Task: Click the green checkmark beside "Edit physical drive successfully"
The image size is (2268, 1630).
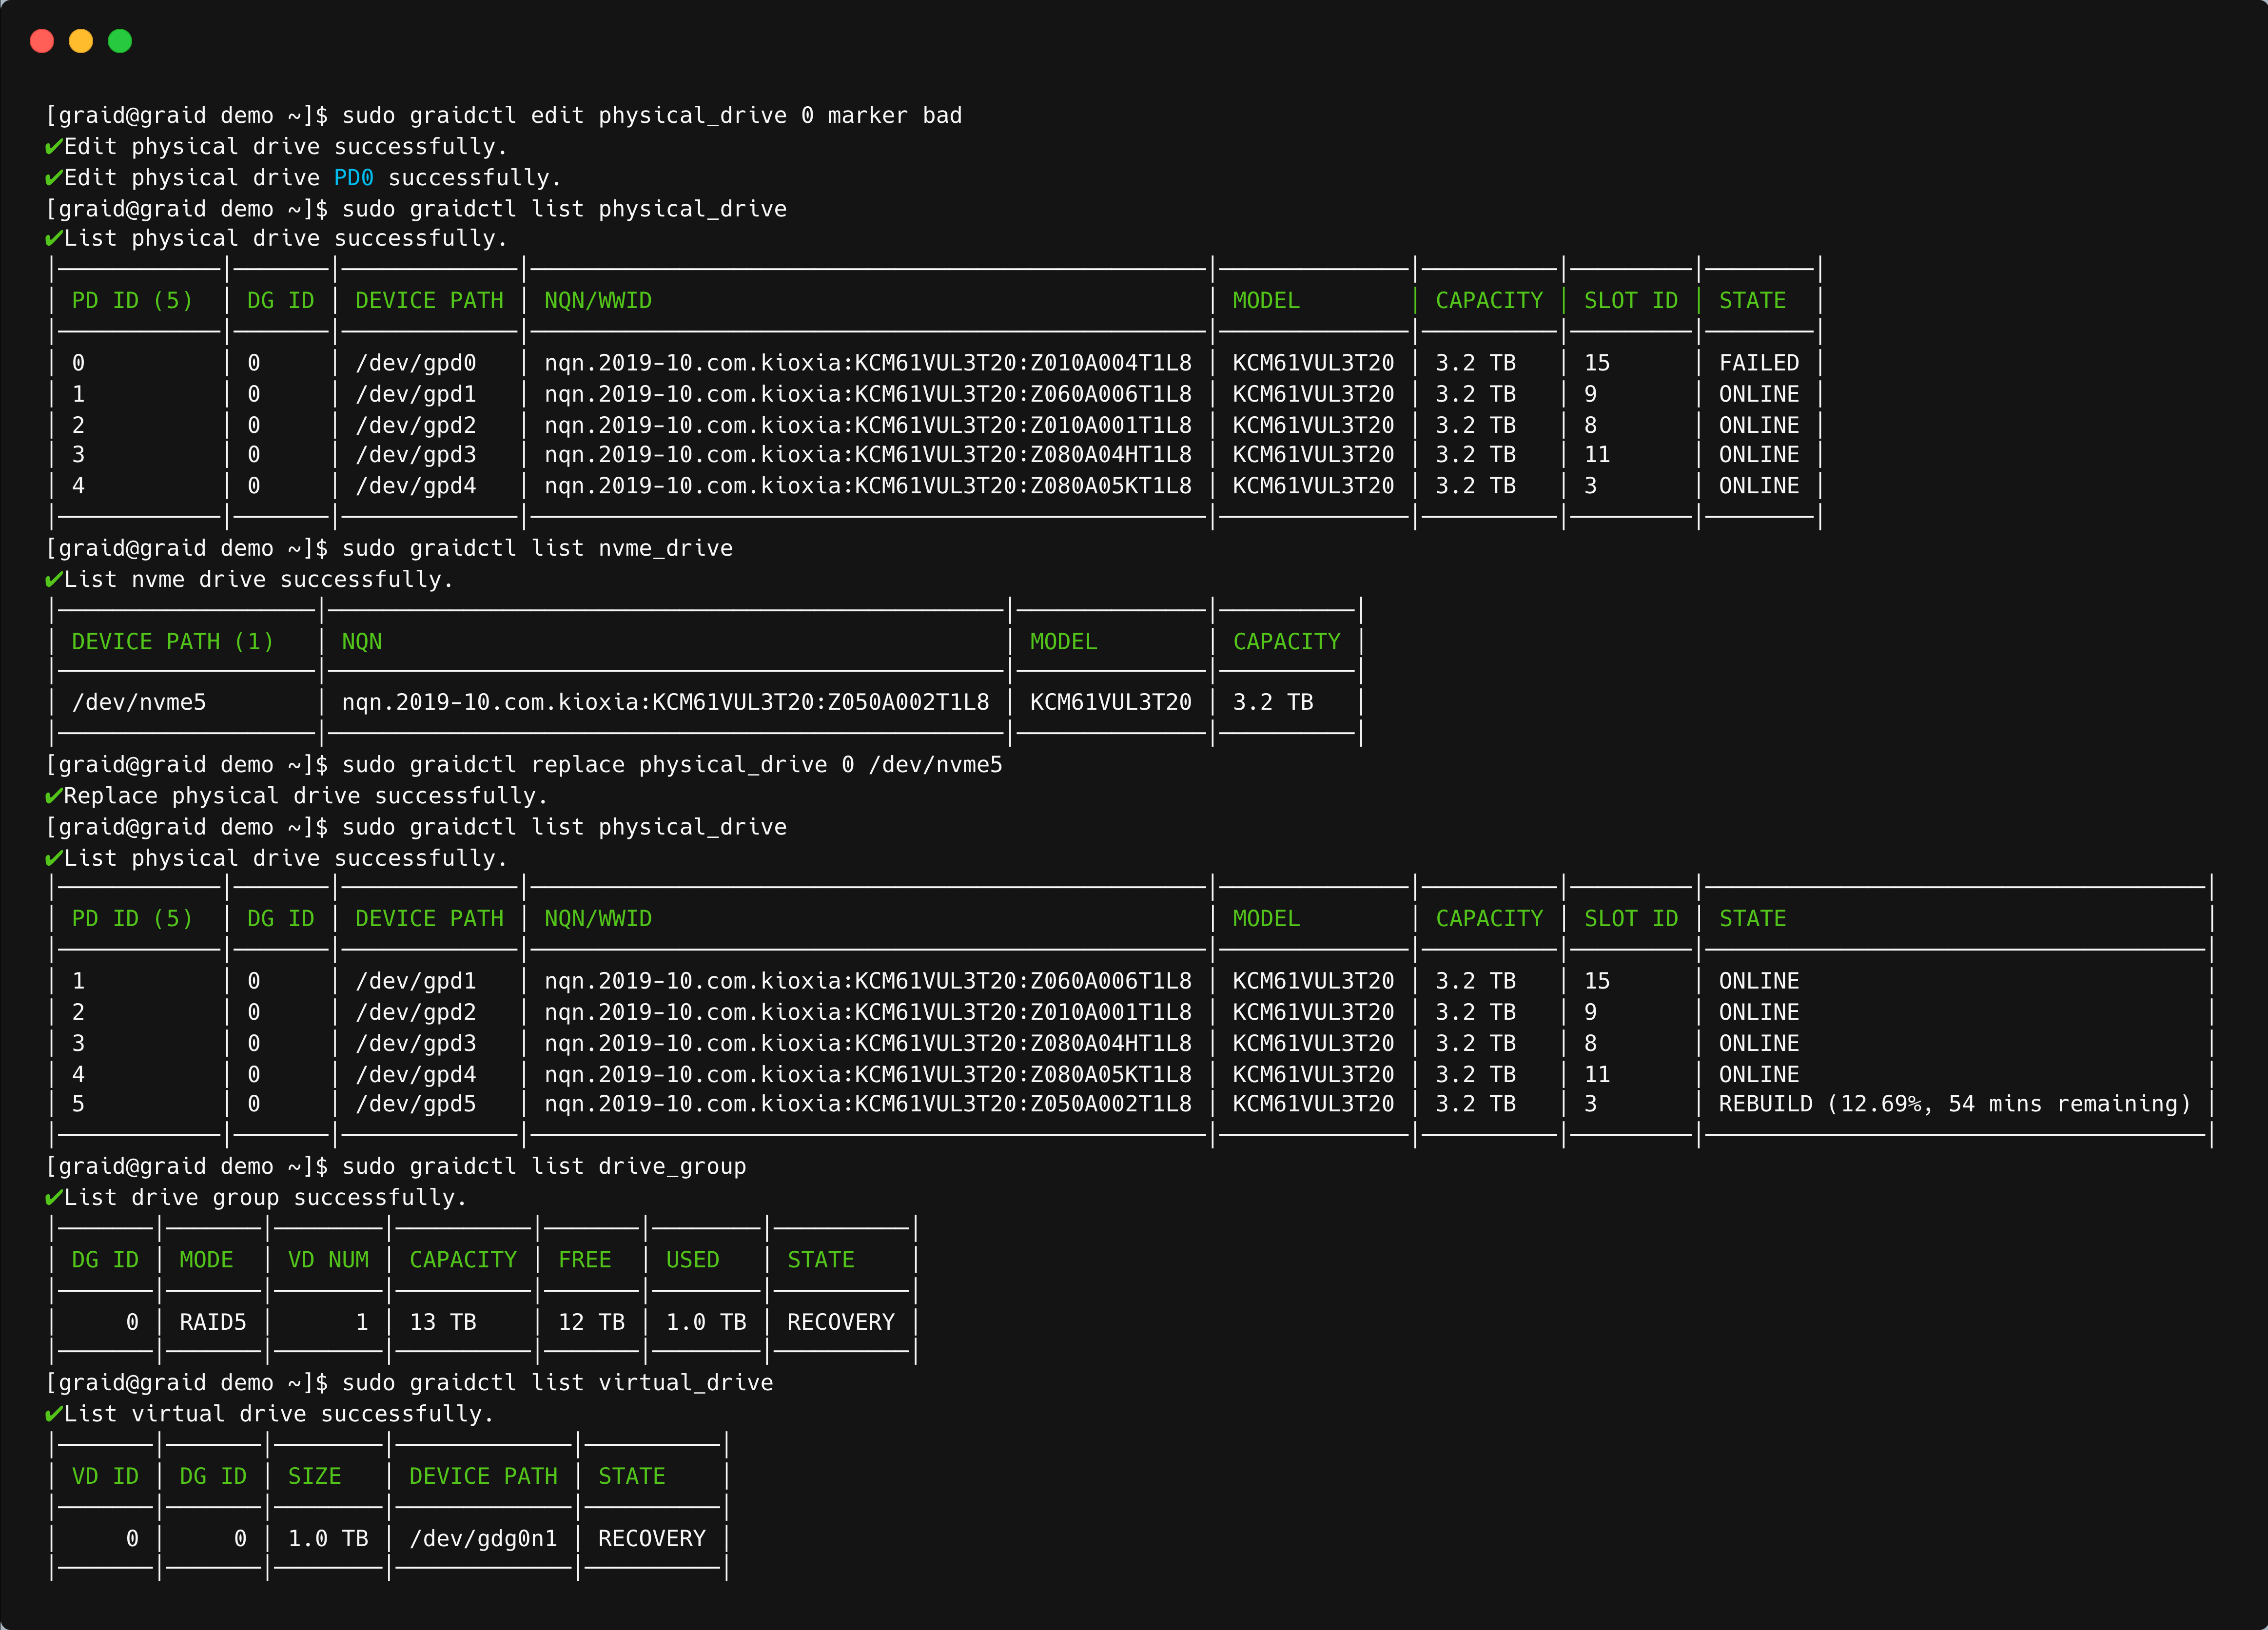Action: coord(52,146)
